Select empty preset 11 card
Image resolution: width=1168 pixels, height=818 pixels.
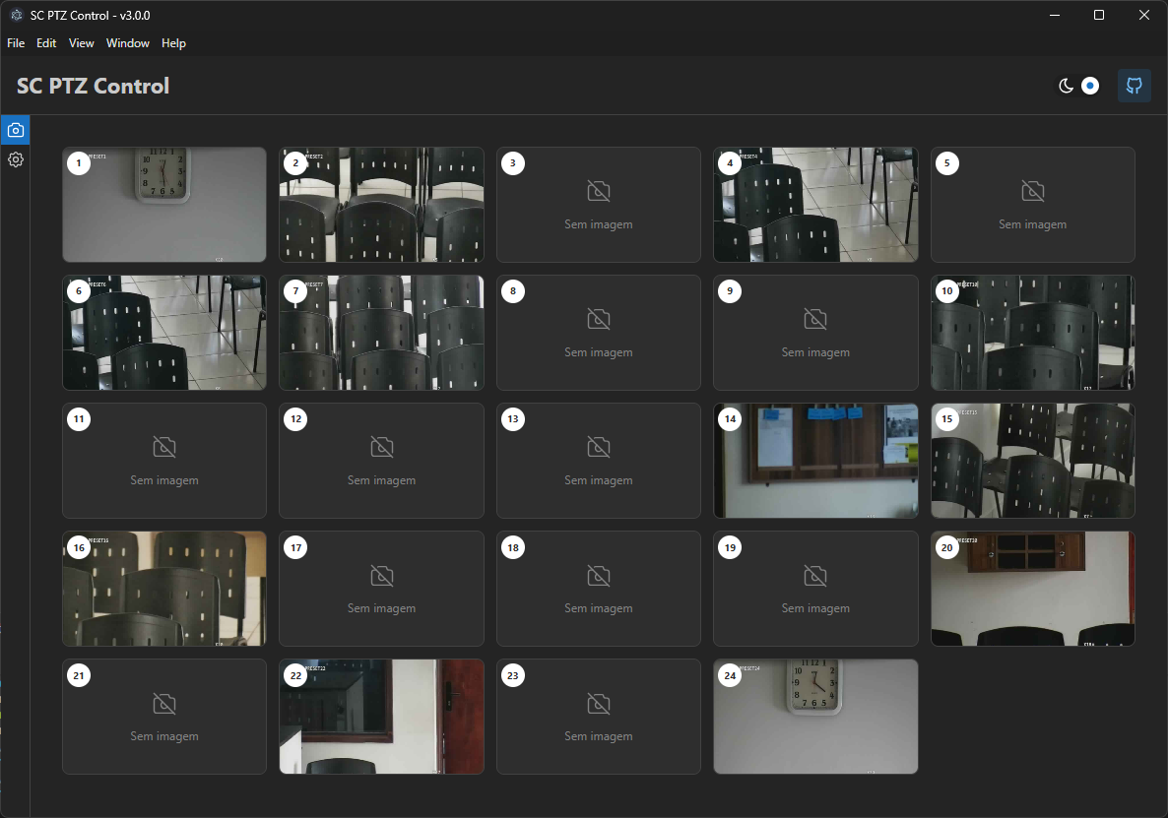point(164,461)
